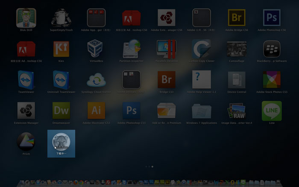Launch Adobe Extension Manager CS6
The image size is (299, 187).
[167, 18]
